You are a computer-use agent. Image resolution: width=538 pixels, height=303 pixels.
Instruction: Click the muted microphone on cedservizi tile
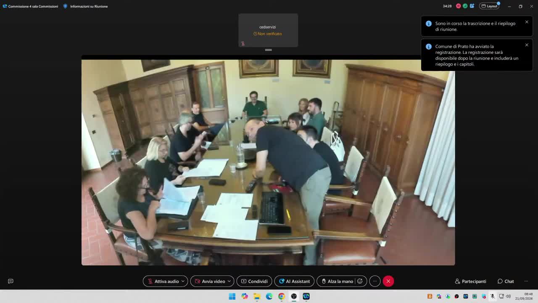pyautogui.click(x=243, y=43)
